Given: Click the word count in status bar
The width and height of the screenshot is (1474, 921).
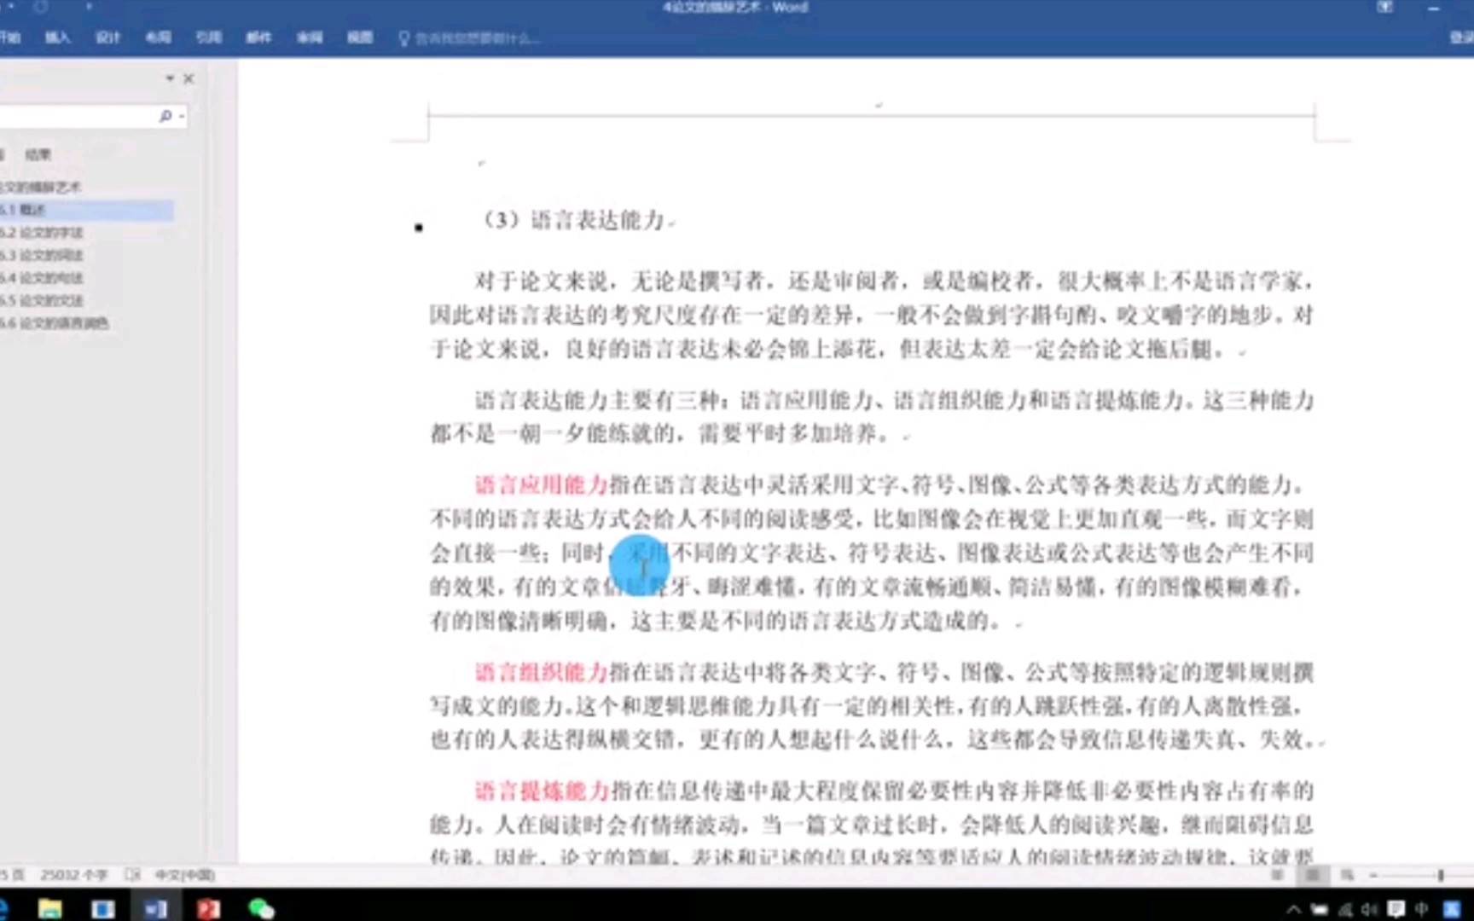Looking at the screenshot, I should pos(73,875).
